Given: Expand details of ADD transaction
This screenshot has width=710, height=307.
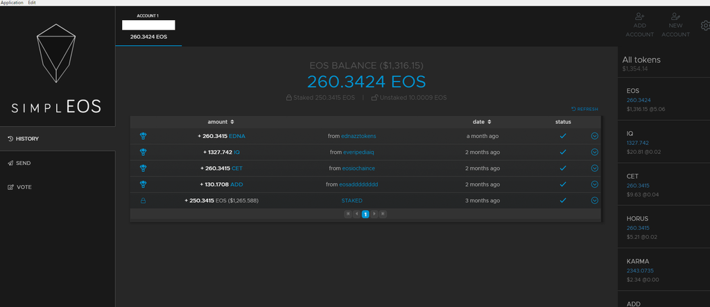Looking at the screenshot, I should pos(594,184).
